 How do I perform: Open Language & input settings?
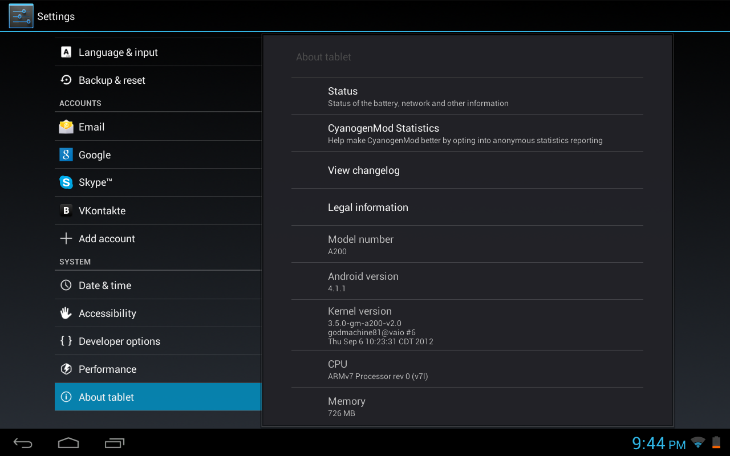[158, 52]
